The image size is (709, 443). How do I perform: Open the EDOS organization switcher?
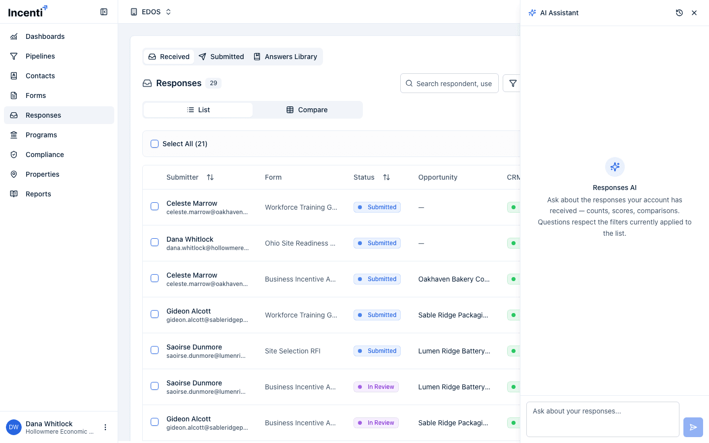pyautogui.click(x=151, y=12)
